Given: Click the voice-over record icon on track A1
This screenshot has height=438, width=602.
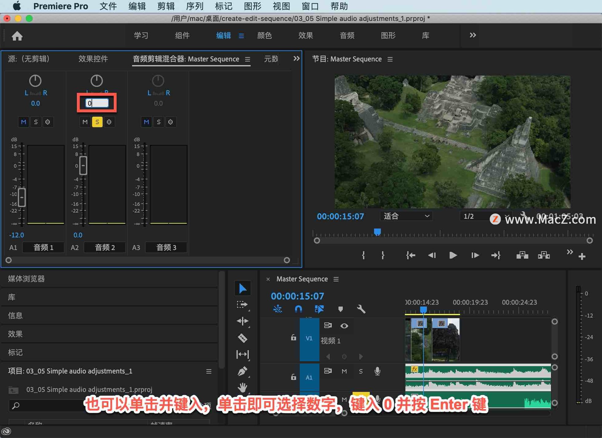Looking at the screenshot, I should pos(377,371).
